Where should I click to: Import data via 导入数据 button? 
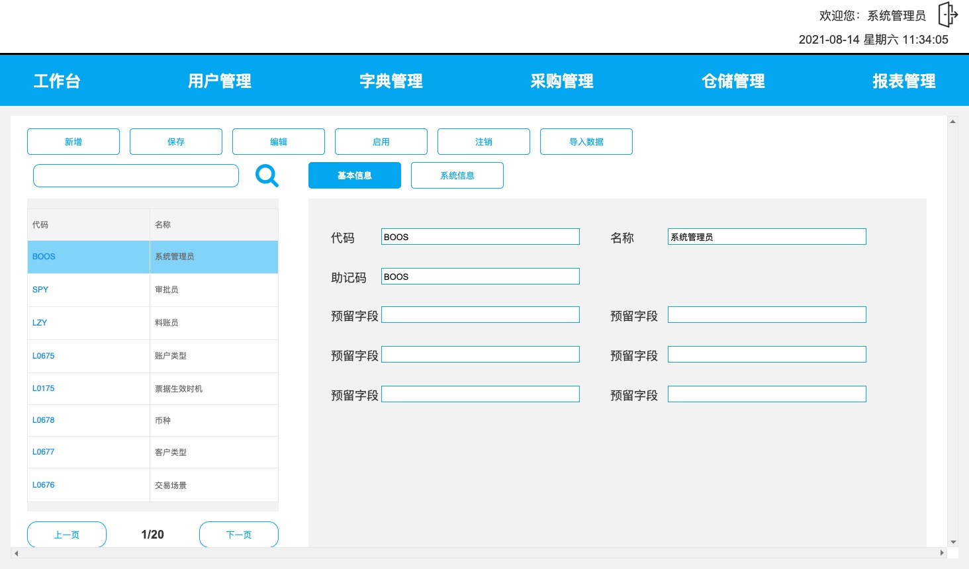tap(586, 141)
